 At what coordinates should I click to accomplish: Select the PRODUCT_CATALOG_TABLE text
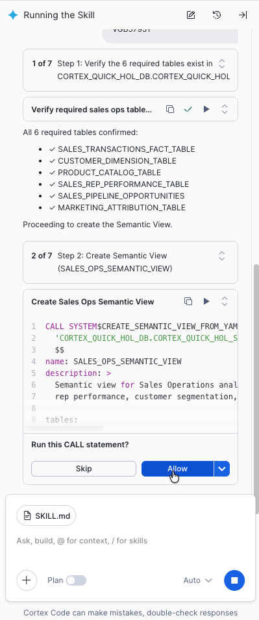coord(110,173)
